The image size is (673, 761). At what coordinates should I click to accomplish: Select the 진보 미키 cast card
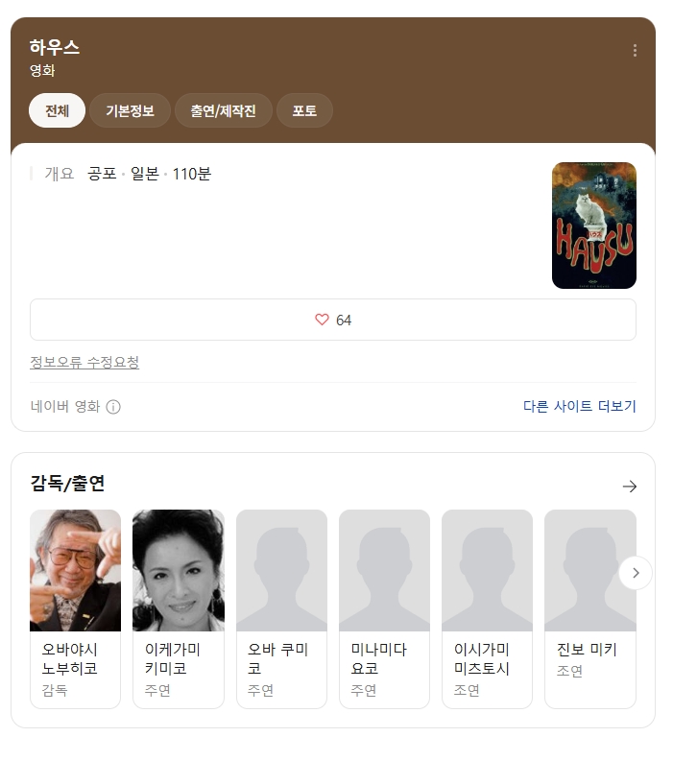(x=590, y=608)
